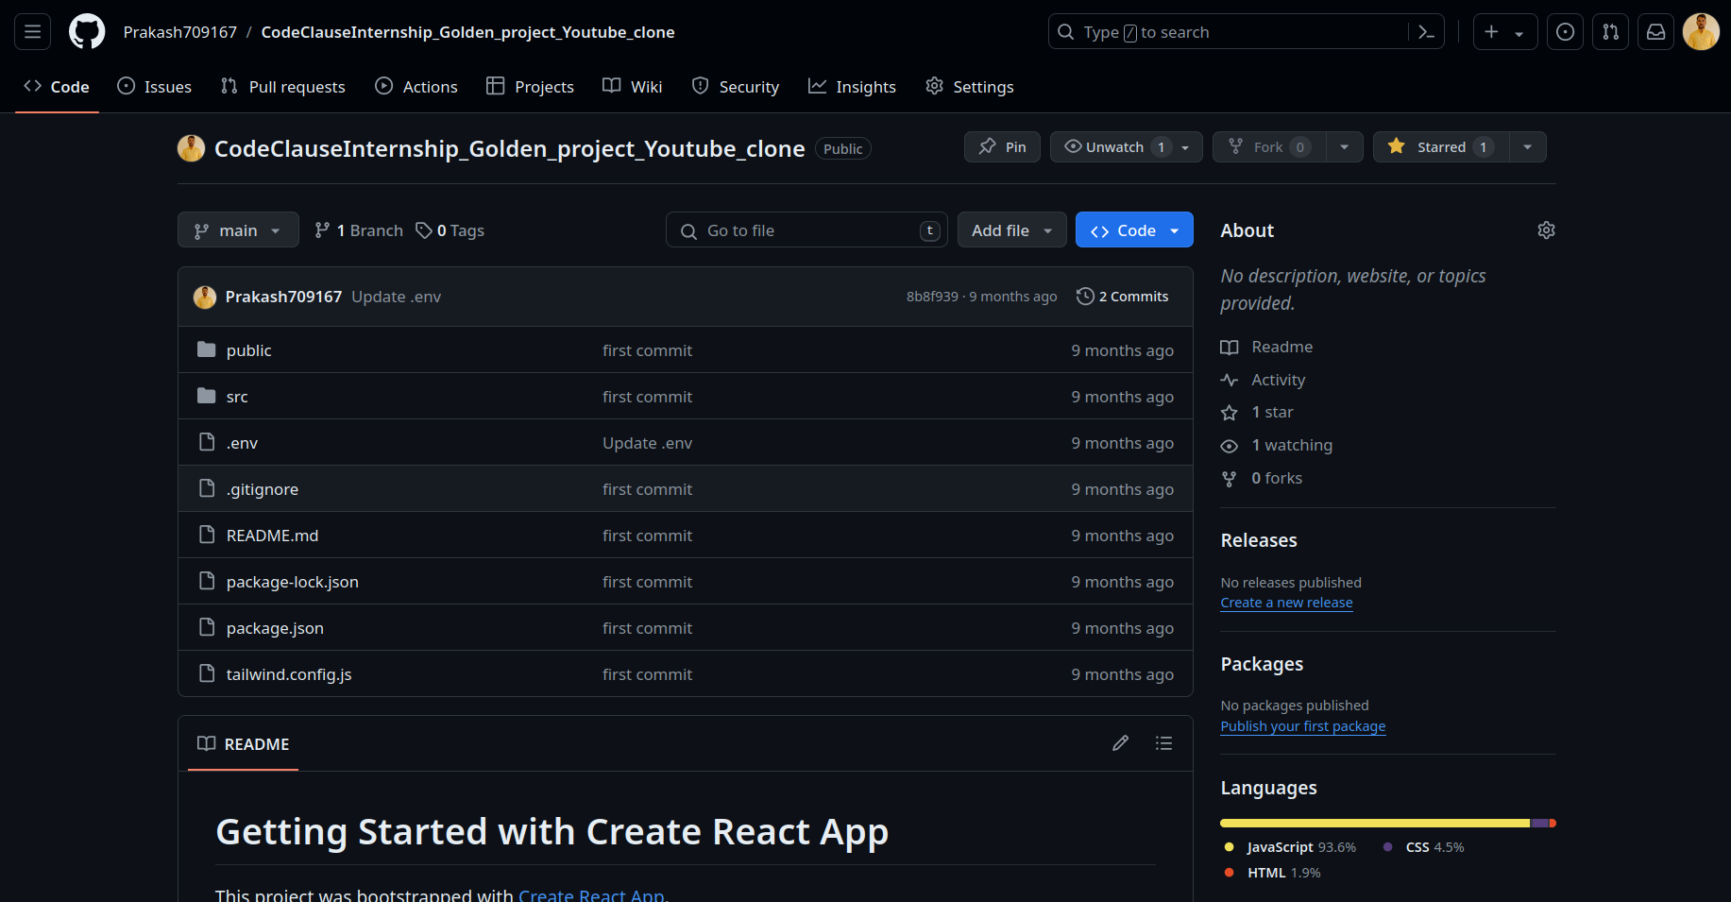Toggle Unwatch for this repository
The height and width of the screenshot is (902, 1731).
click(x=1114, y=147)
